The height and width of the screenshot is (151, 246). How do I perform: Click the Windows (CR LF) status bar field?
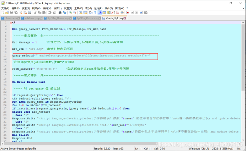(199, 149)
